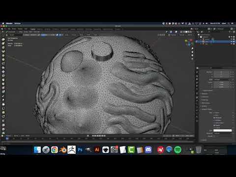Open Launchpad from the dock
Viewport: 236px width, 177px height.
(46, 150)
